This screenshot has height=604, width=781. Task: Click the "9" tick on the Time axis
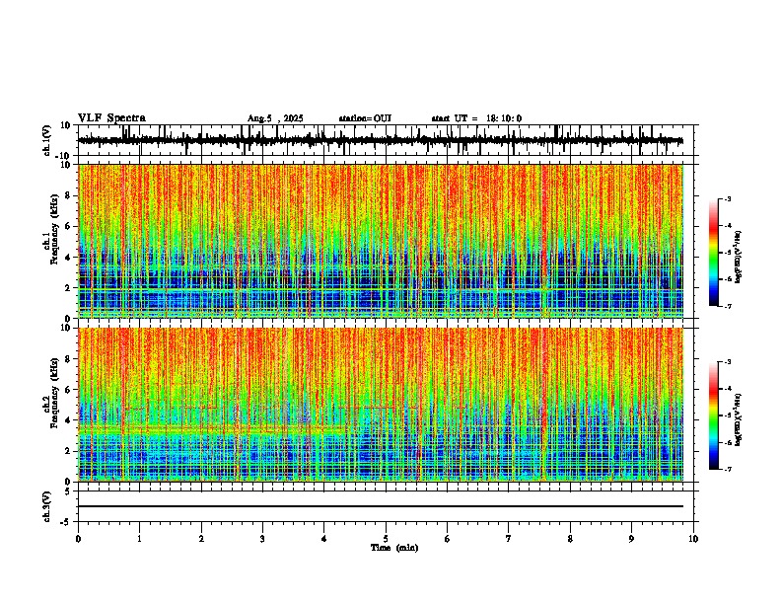[x=631, y=539]
